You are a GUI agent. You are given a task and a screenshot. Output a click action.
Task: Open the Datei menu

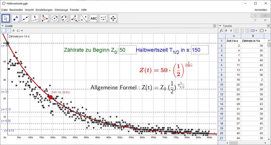[x=4, y=10]
